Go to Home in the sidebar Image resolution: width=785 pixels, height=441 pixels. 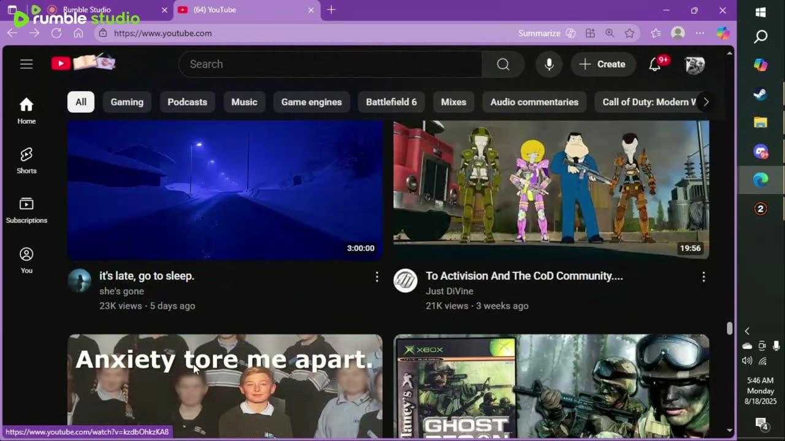click(x=26, y=111)
